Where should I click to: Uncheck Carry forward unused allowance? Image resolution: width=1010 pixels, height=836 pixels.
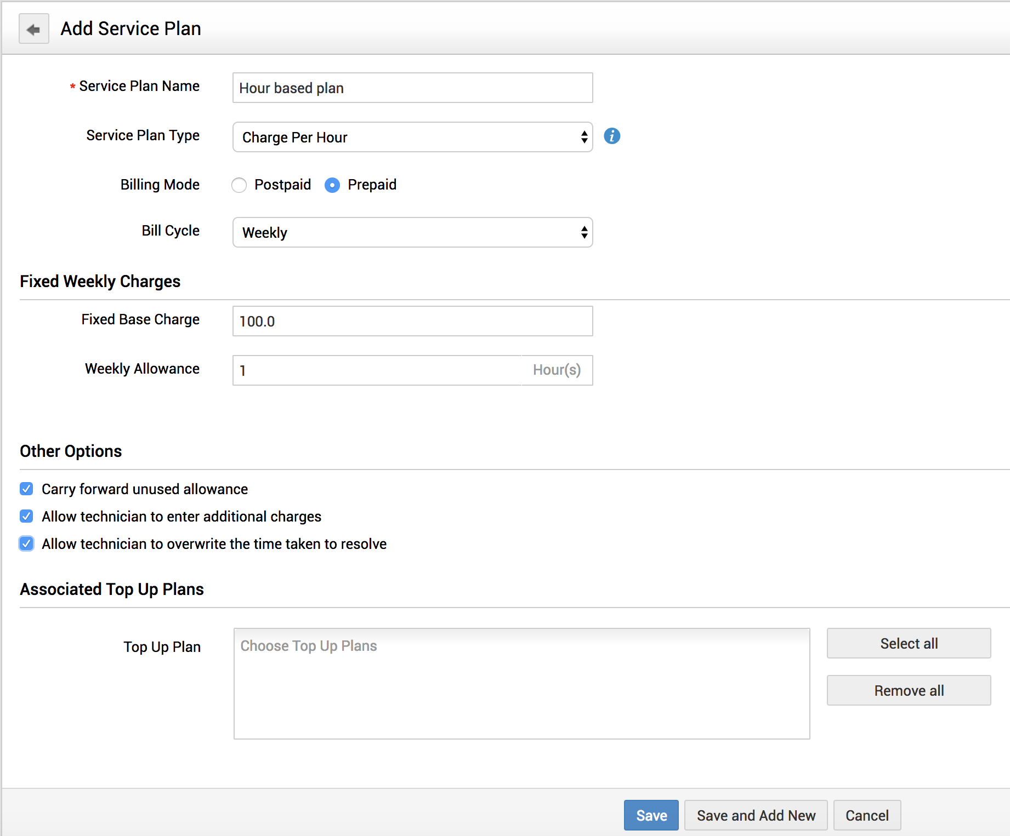tap(26, 489)
